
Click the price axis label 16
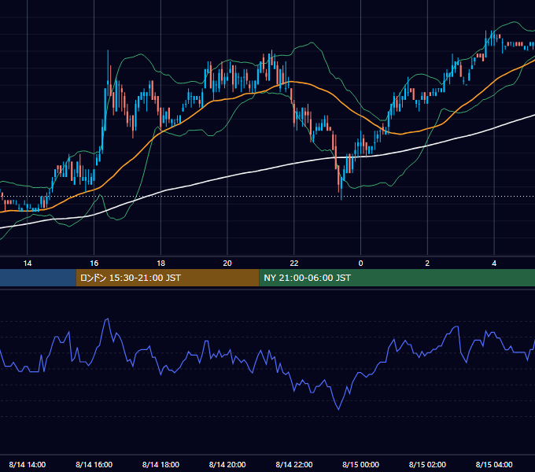point(94,264)
